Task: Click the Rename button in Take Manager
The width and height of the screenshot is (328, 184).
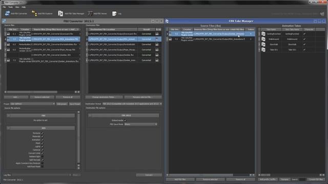Action: coord(285,179)
